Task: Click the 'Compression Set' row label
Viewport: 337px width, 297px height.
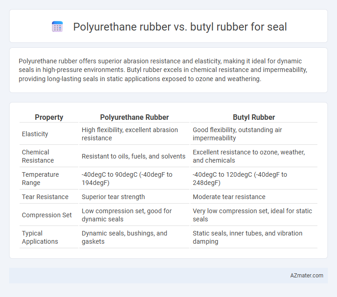Action: (46, 215)
